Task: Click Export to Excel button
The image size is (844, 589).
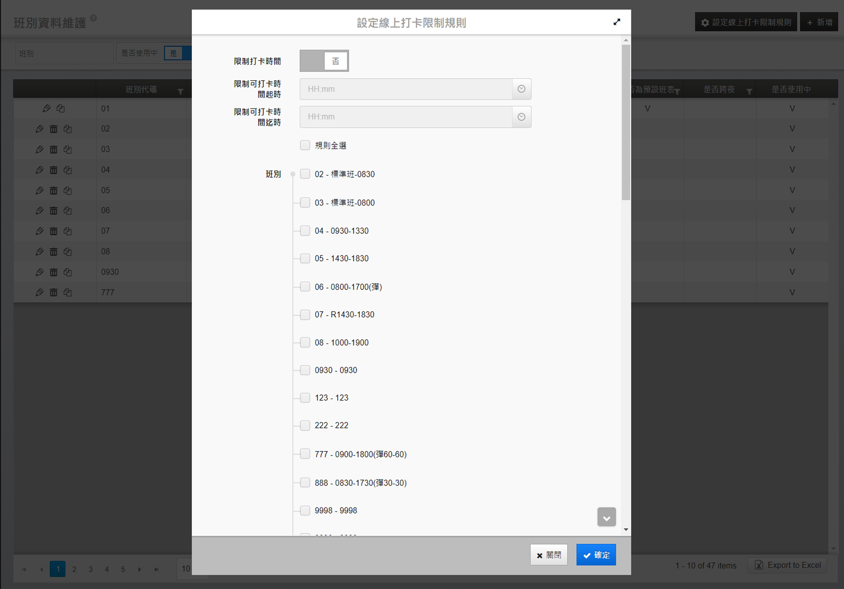Action: 788,565
